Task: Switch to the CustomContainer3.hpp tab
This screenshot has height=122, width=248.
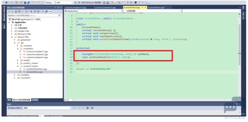Action: coord(75,8)
